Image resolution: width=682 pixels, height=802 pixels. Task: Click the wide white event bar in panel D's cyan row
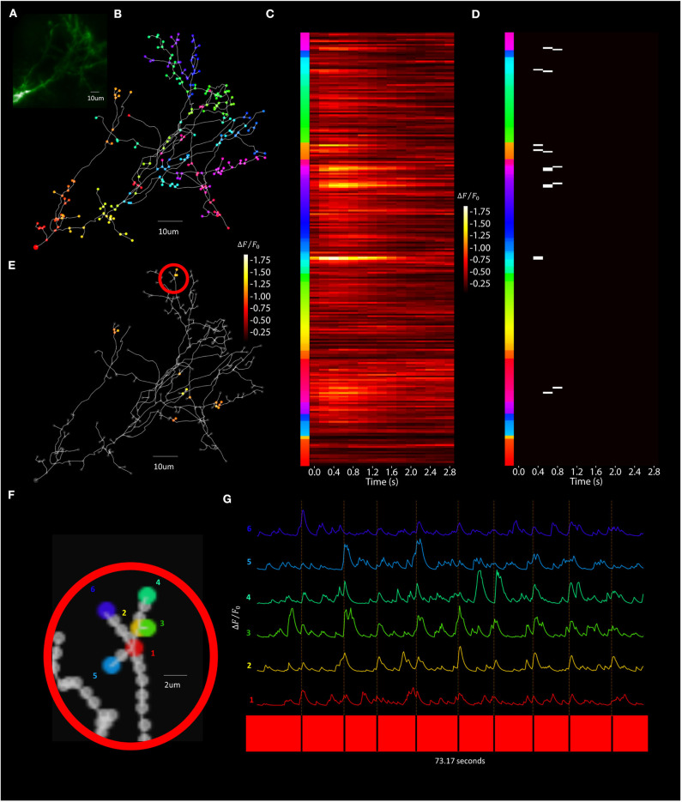[x=539, y=257]
